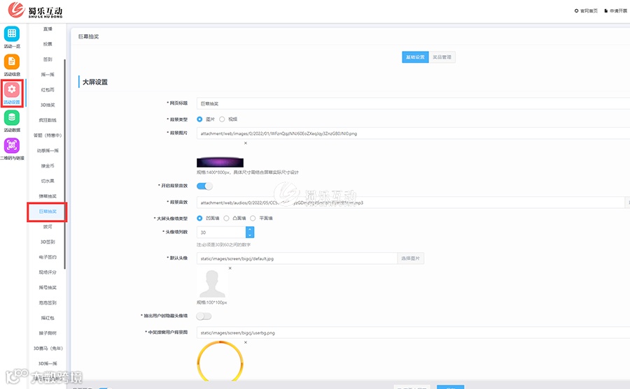
Task: Click the default avatar path field
Action: [297, 258]
